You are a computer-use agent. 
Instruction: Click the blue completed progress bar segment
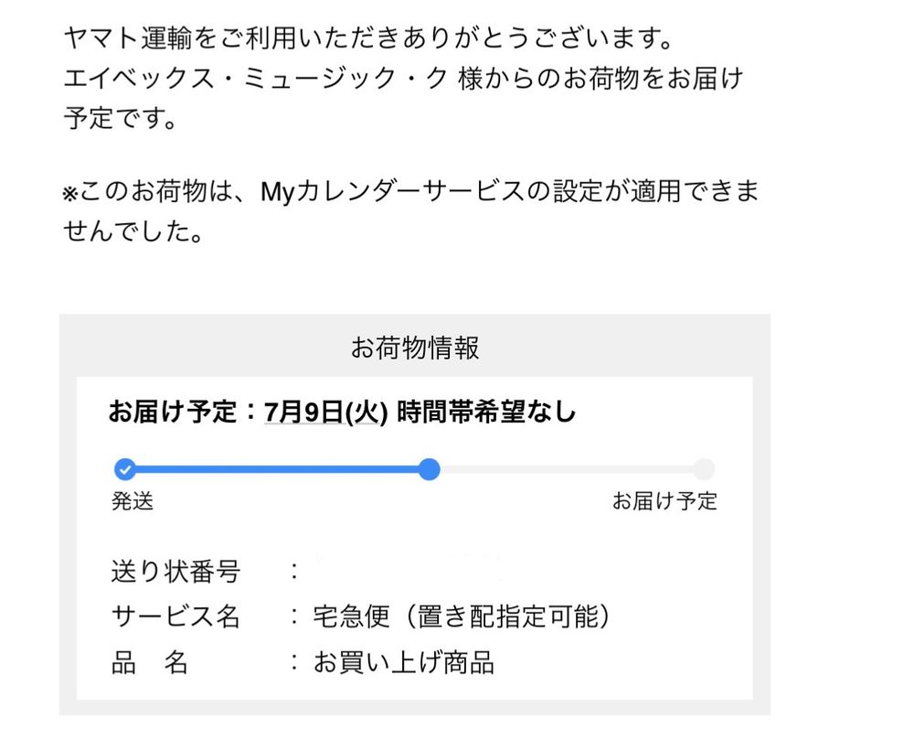tap(277, 469)
